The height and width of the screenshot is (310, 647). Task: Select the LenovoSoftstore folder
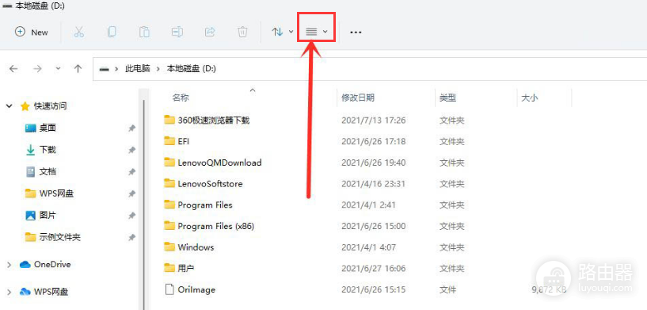pyautogui.click(x=210, y=183)
